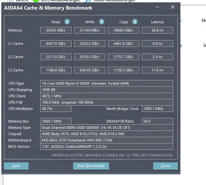Click the Latency column header
This screenshot has width=206, height=185.
click(157, 22)
